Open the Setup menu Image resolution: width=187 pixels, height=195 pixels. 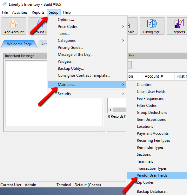(x=54, y=12)
